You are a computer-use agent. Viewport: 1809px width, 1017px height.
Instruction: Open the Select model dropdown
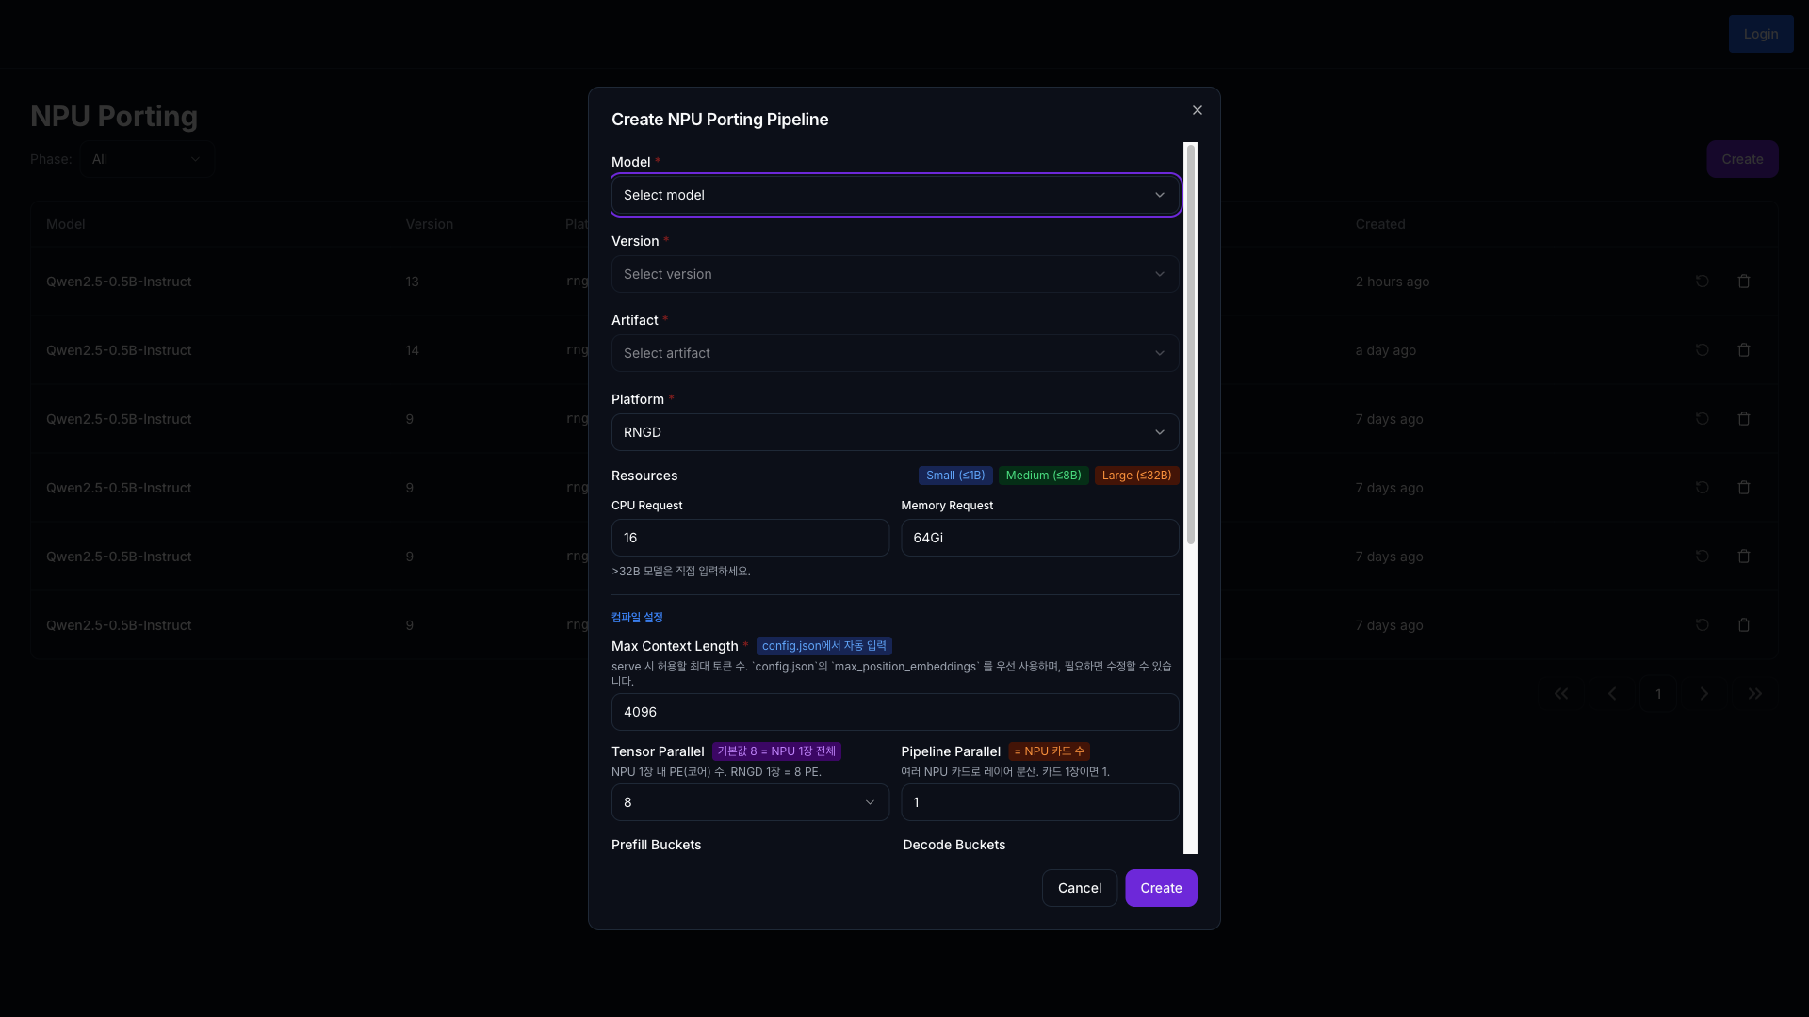pyautogui.click(x=895, y=195)
